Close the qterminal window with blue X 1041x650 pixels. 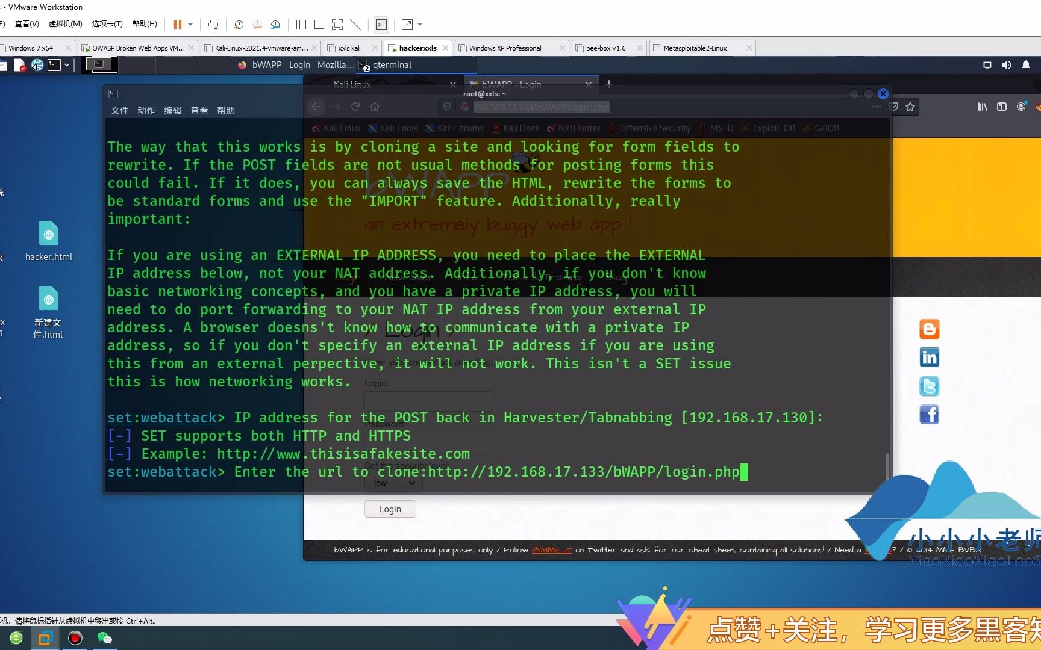[x=883, y=94]
